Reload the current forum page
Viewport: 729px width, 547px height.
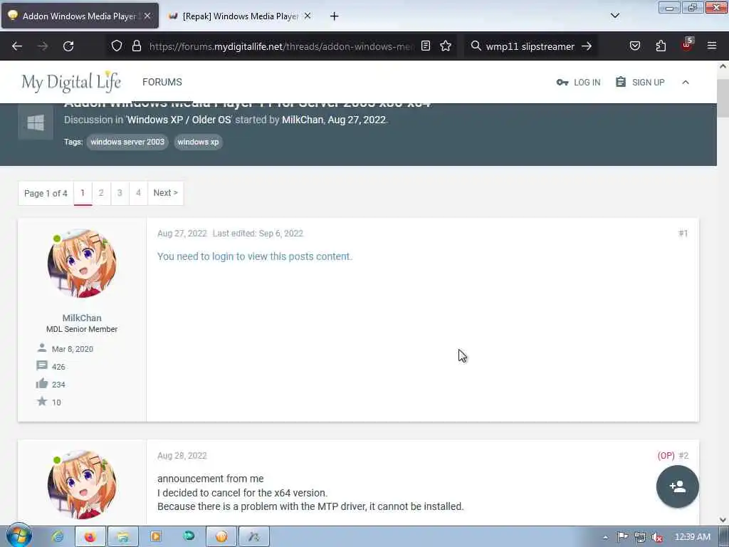[68, 46]
